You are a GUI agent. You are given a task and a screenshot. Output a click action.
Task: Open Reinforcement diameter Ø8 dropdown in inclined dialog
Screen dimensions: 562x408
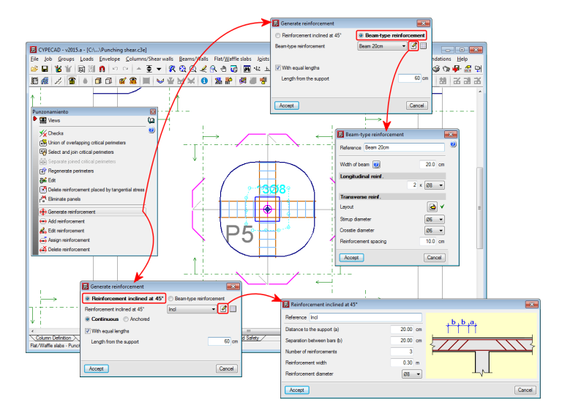pyautogui.click(x=412, y=374)
